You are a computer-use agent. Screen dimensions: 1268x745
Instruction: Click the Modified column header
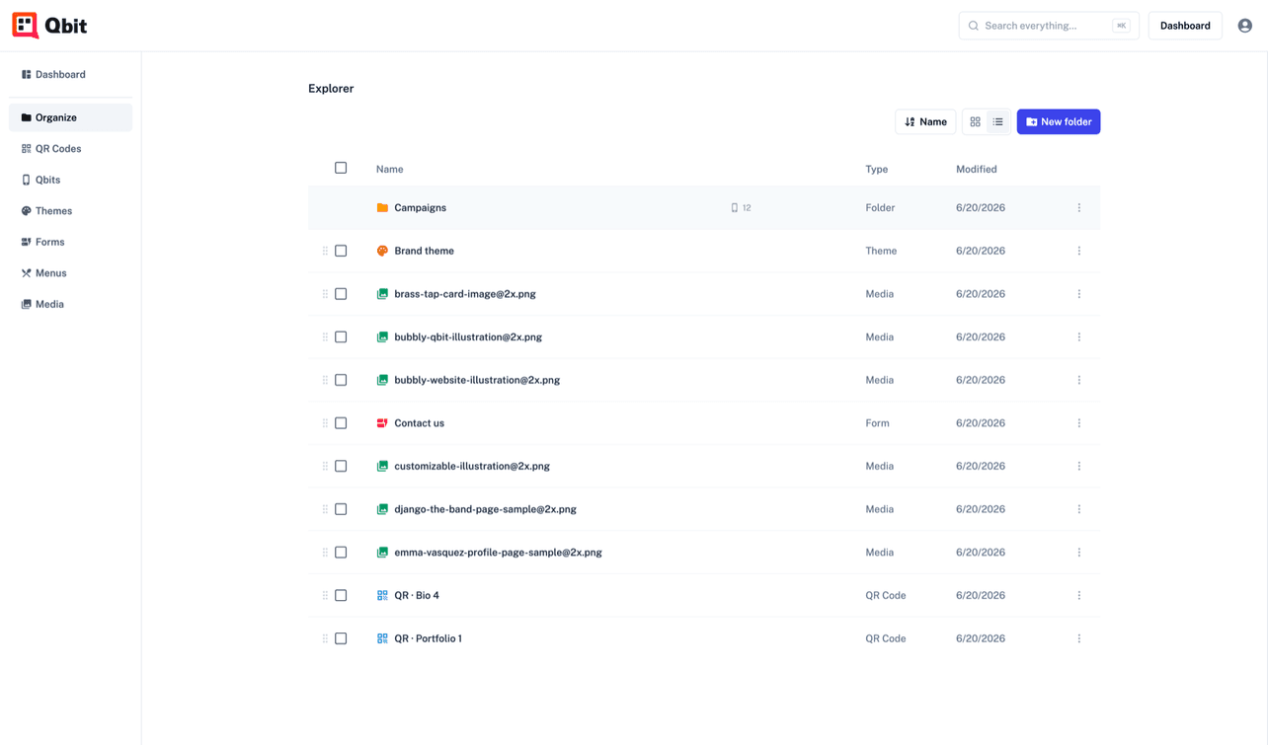click(976, 170)
